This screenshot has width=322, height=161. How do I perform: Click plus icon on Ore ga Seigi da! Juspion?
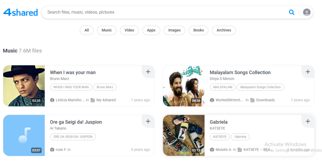(x=148, y=121)
